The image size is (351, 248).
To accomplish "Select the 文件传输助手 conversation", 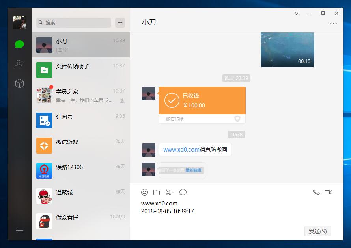I will pyautogui.click(x=80, y=70).
